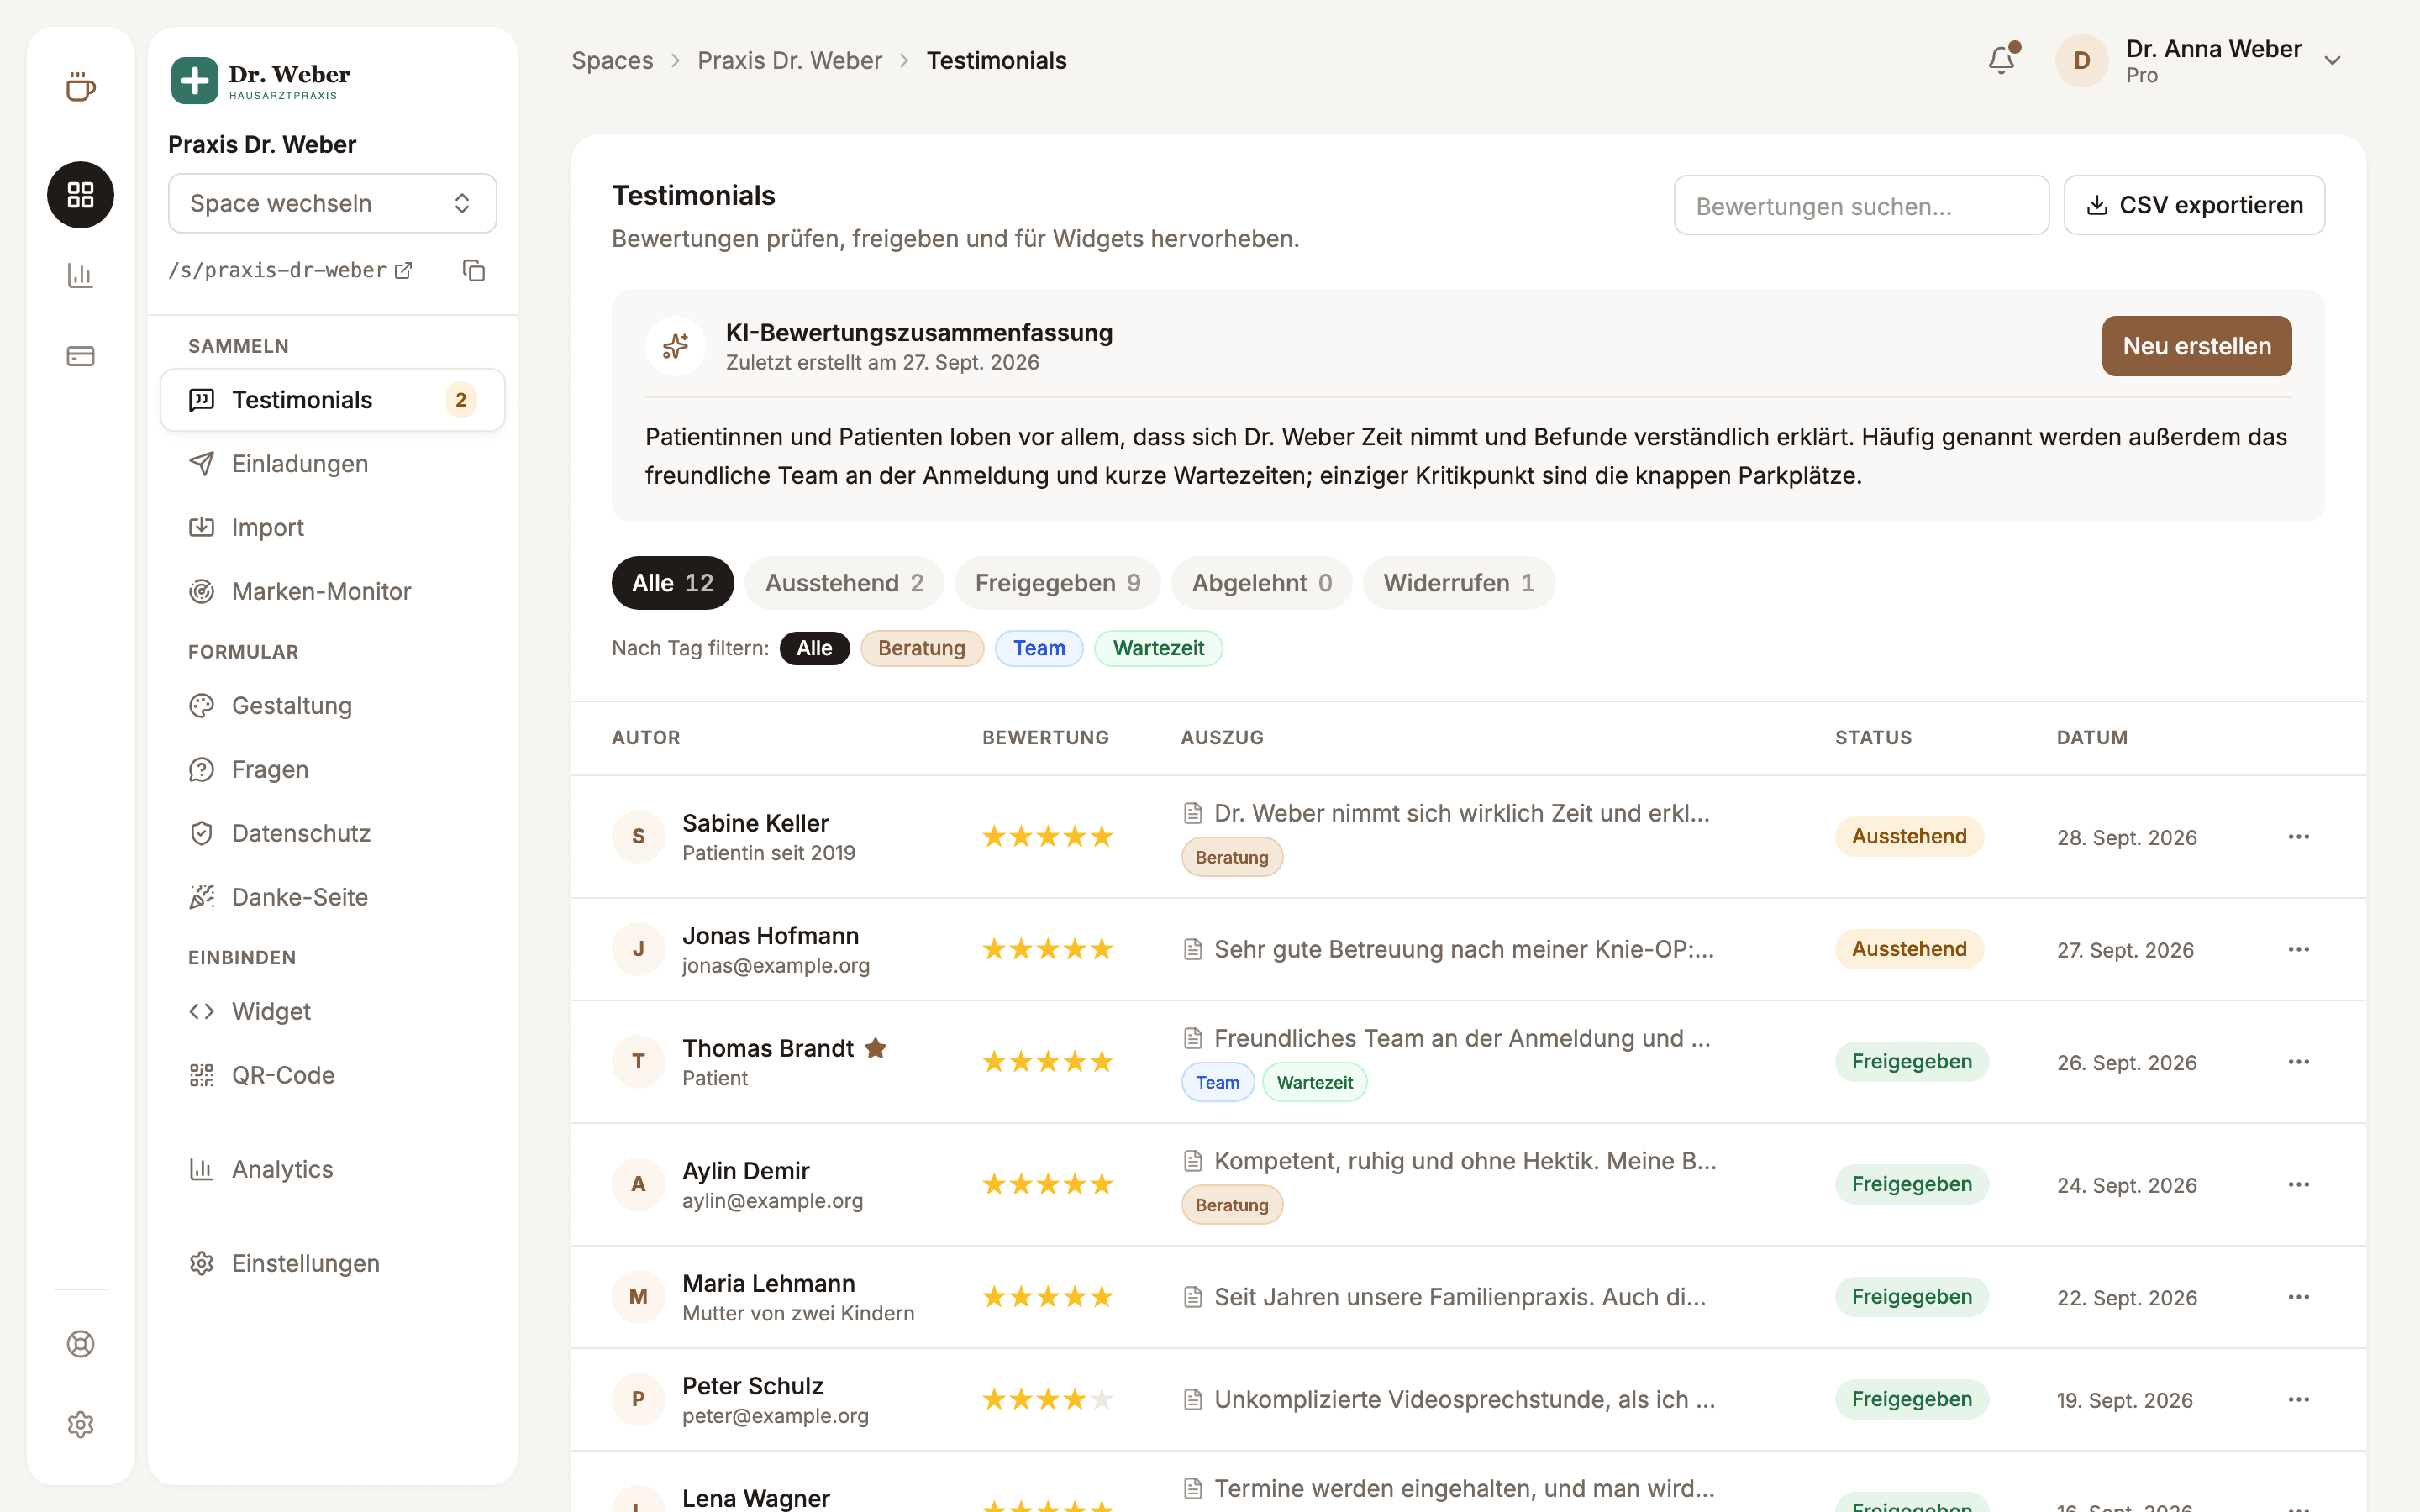Click the five-star rating of Sabine Keller
The image size is (2420, 1512).
pos(1047,836)
